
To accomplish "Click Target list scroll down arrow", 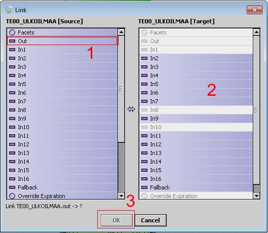I will click(x=256, y=196).
